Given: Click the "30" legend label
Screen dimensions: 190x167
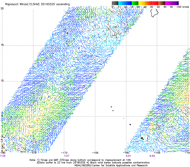Looking at the screenshot, I should click(151, 7).
